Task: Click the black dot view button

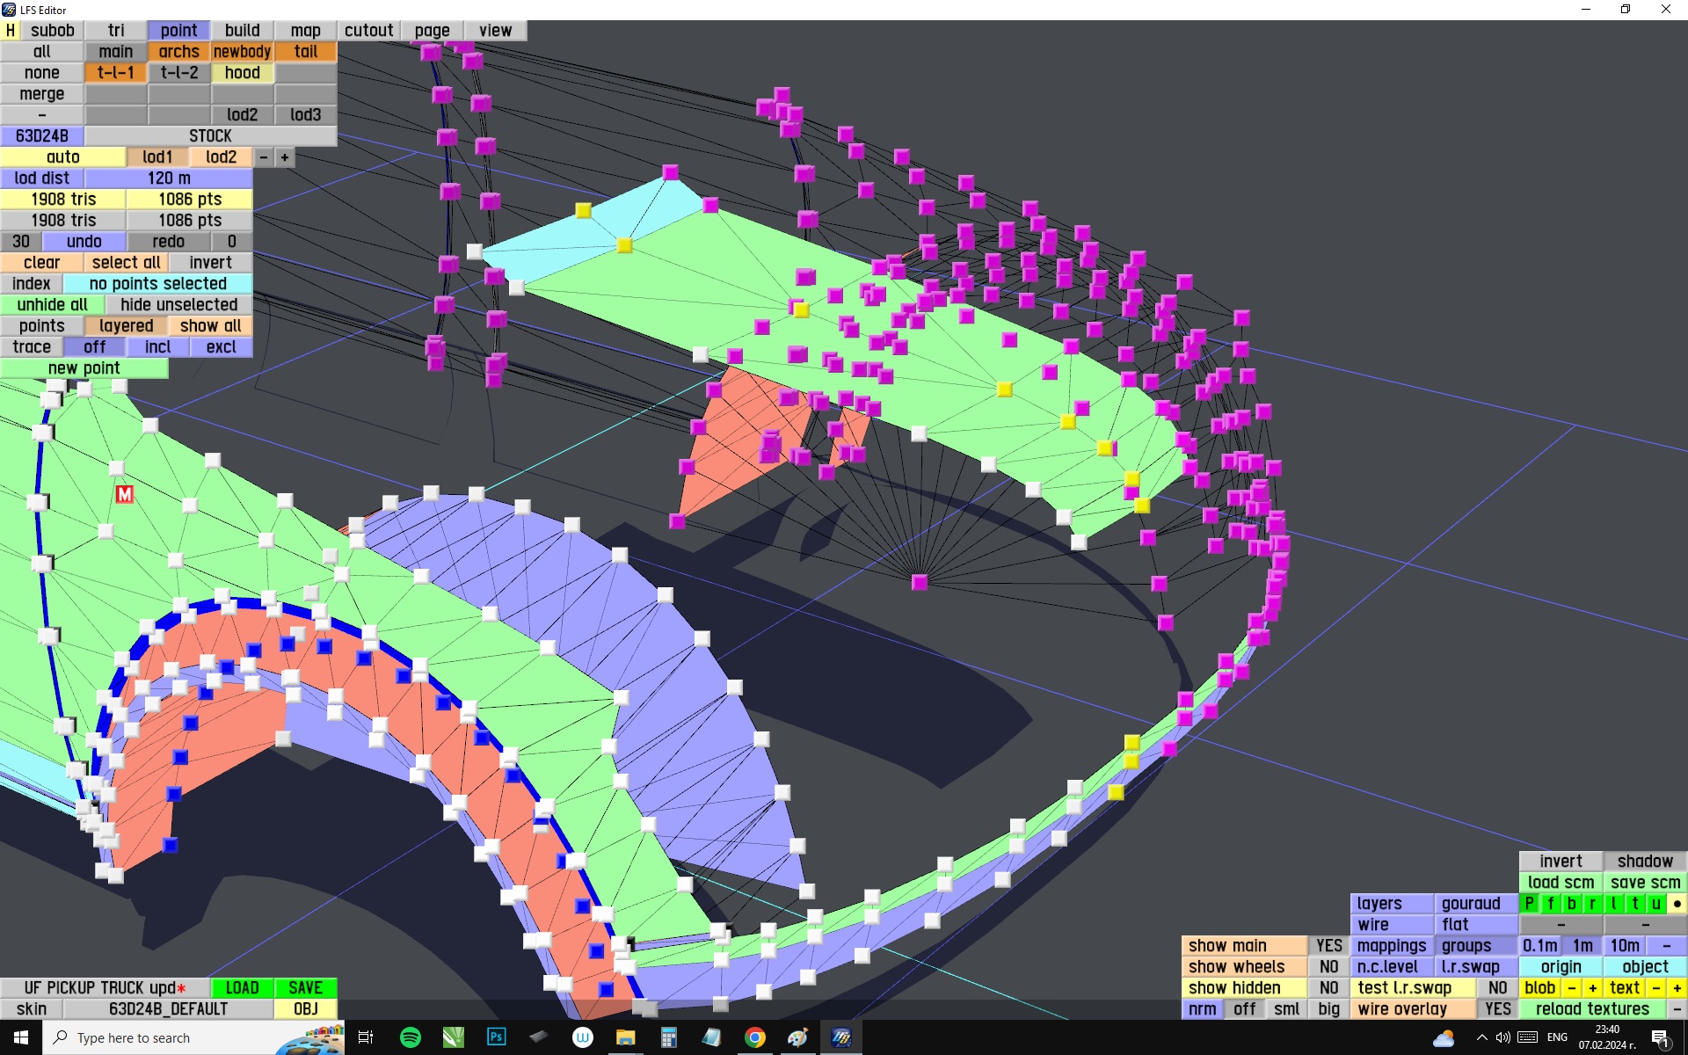Action: 1677,903
